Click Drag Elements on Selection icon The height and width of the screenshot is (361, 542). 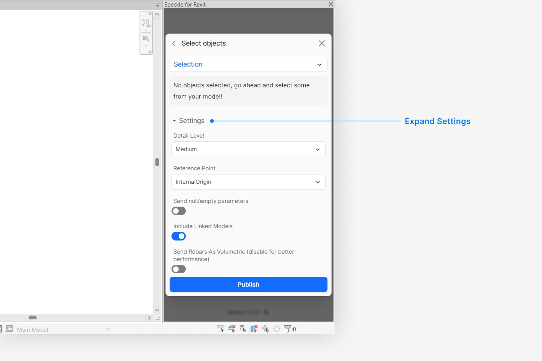(265, 329)
